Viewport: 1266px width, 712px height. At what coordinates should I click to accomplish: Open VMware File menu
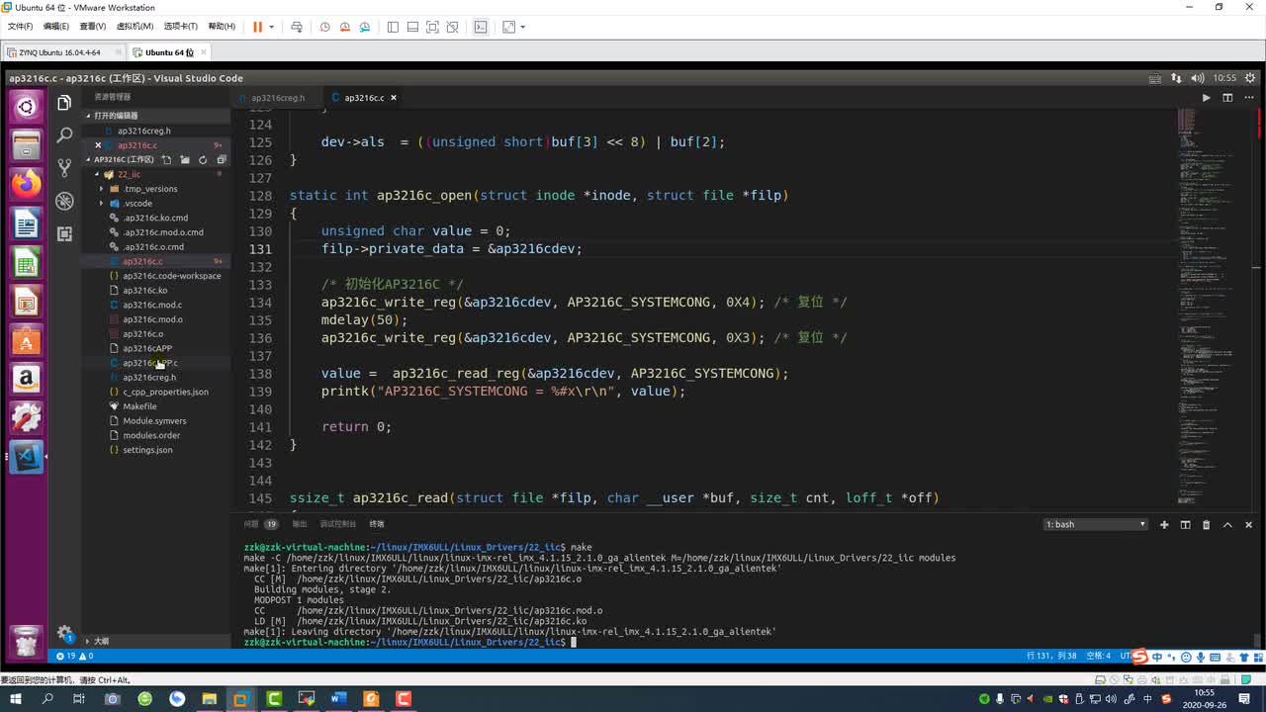point(20,27)
